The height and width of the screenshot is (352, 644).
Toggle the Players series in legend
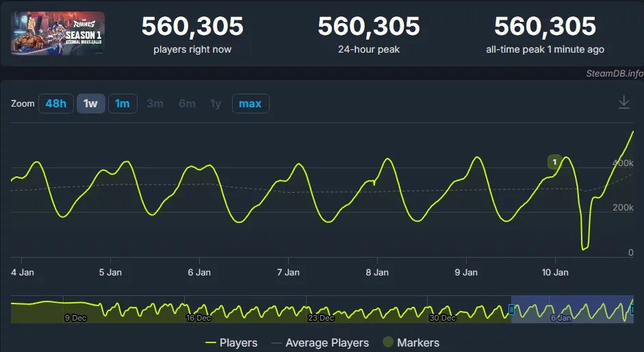tap(231, 342)
